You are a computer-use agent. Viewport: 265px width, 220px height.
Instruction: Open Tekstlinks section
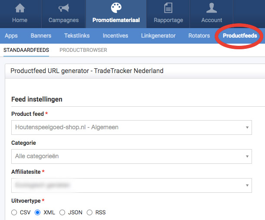click(77, 36)
